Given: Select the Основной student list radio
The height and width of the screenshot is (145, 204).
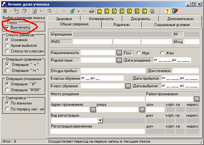Looking at the screenshot, I should coord(7,40).
